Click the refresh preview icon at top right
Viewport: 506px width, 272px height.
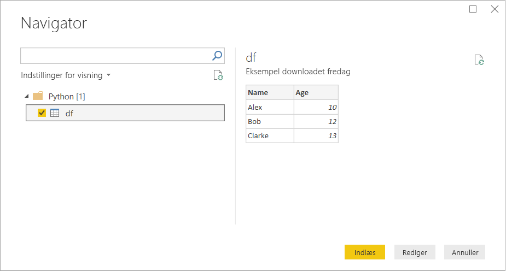pos(479,60)
